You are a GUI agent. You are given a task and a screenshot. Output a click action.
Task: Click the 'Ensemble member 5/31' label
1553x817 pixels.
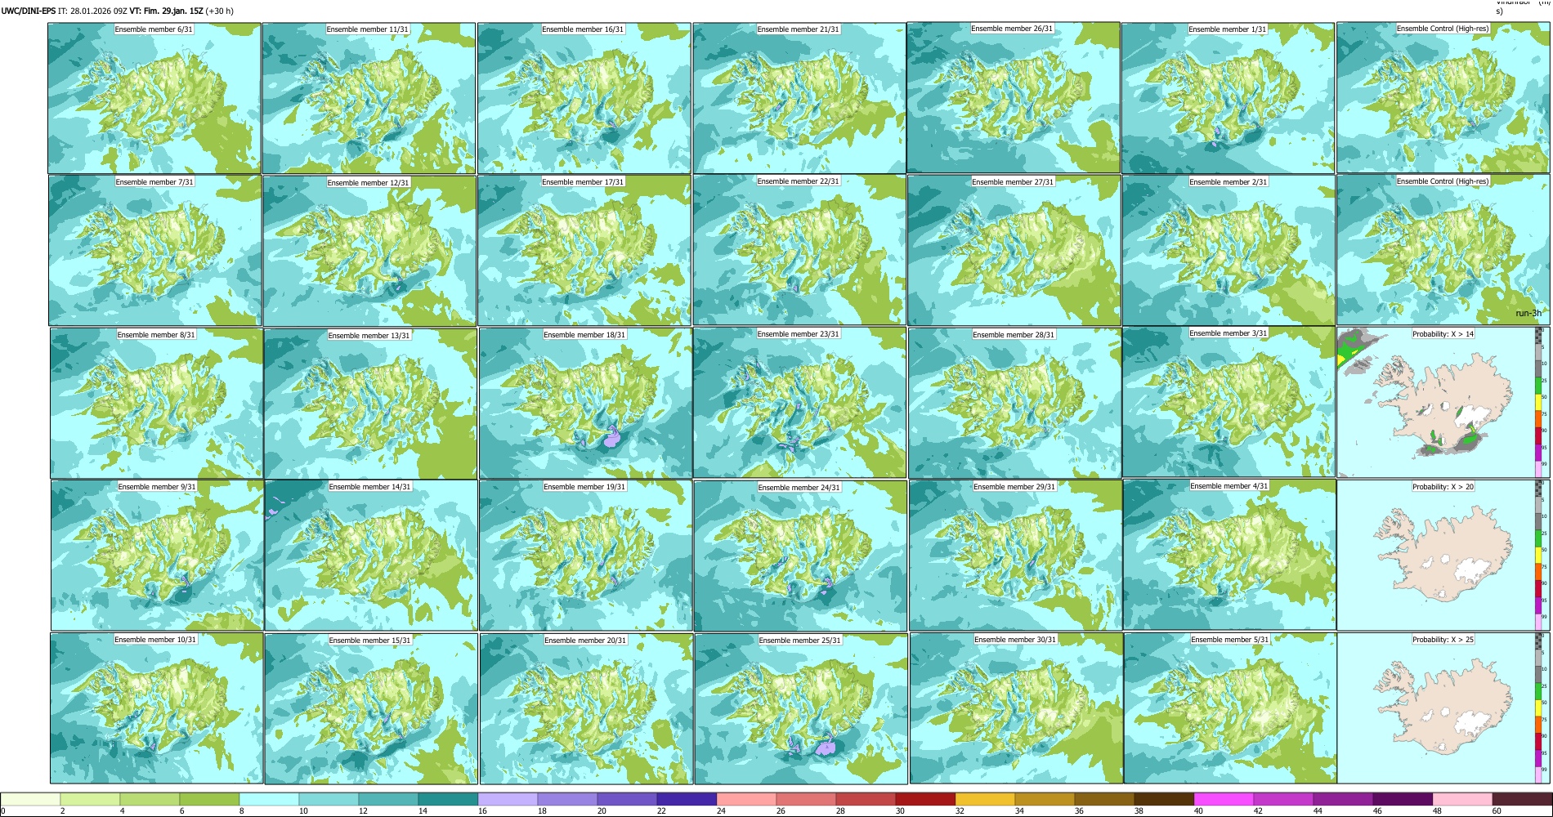tap(1230, 640)
